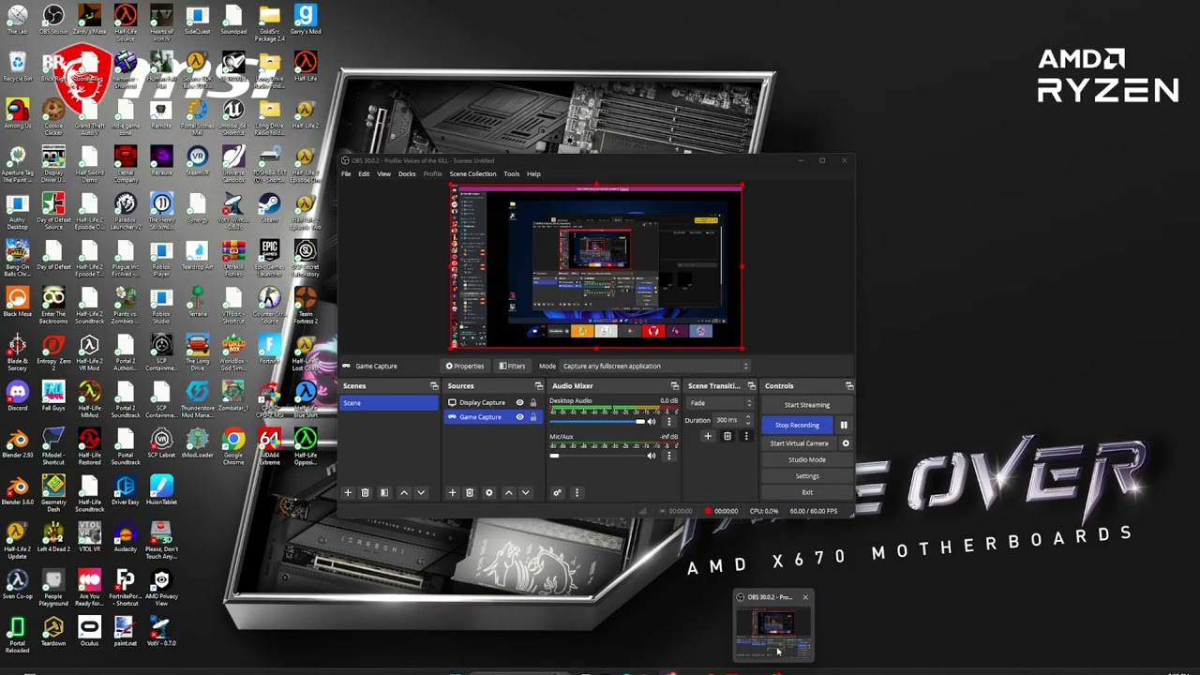Move scene up in Scenes panel
This screenshot has height=675, width=1200.
[x=404, y=493]
